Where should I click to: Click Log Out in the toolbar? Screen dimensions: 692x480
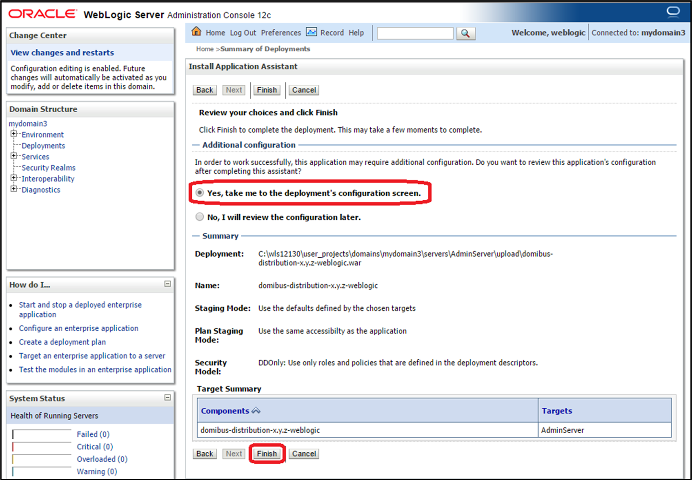(243, 33)
